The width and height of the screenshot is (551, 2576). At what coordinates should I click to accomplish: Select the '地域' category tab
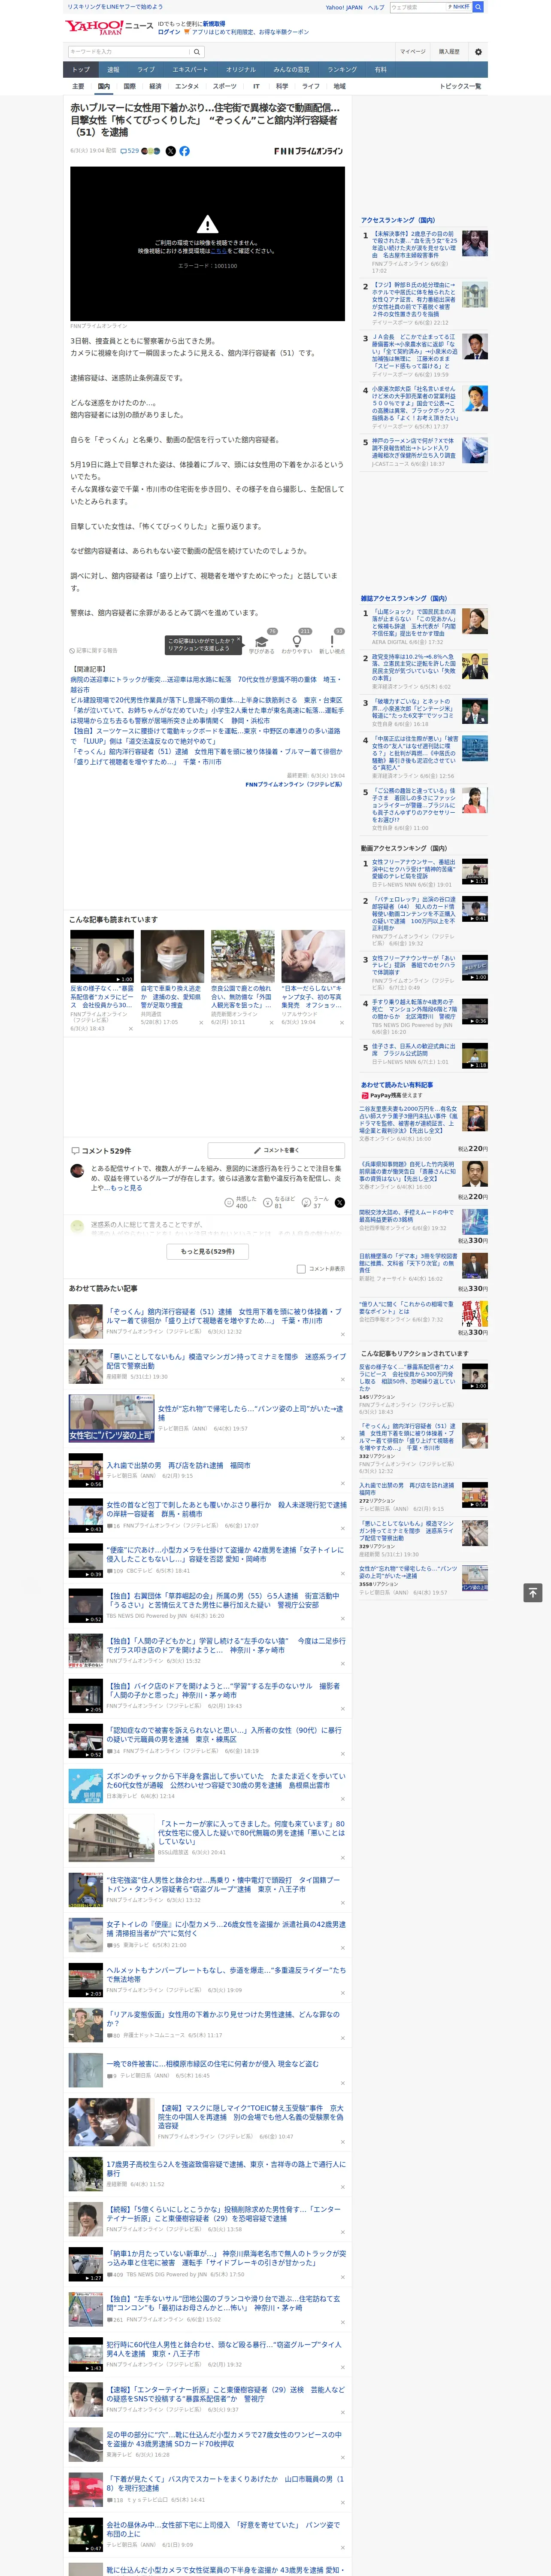pyautogui.click(x=340, y=86)
